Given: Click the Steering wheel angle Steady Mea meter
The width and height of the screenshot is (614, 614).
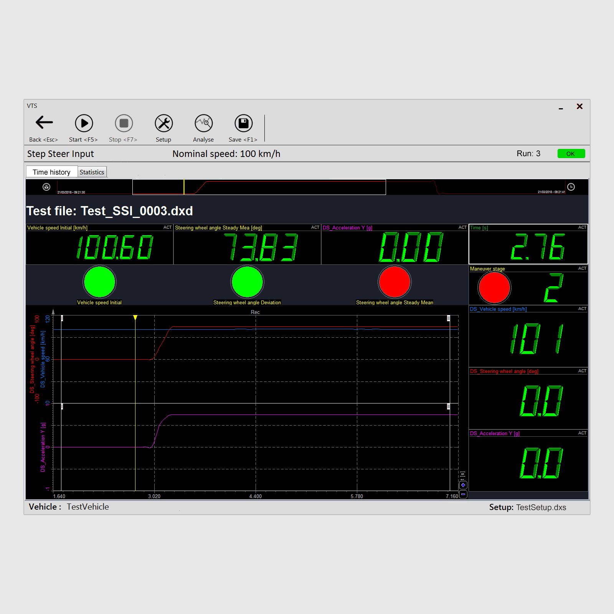Looking at the screenshot, I should [247, 244].
